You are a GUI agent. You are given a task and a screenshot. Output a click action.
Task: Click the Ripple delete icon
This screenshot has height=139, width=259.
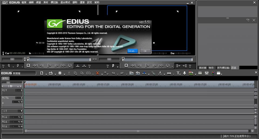(106, 73)
